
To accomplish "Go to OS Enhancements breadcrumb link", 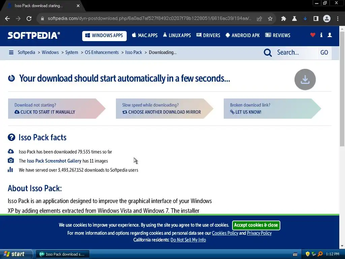I will [x=102, y=52].
